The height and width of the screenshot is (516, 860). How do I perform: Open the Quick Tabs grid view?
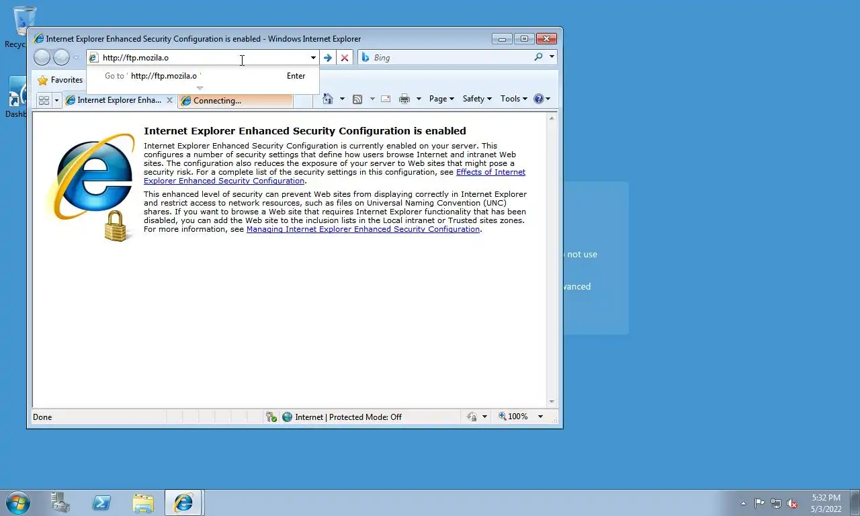(44, 100)
